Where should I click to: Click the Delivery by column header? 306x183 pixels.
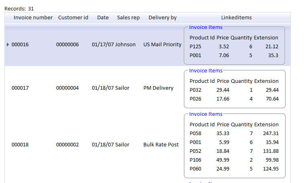(163, 18)
